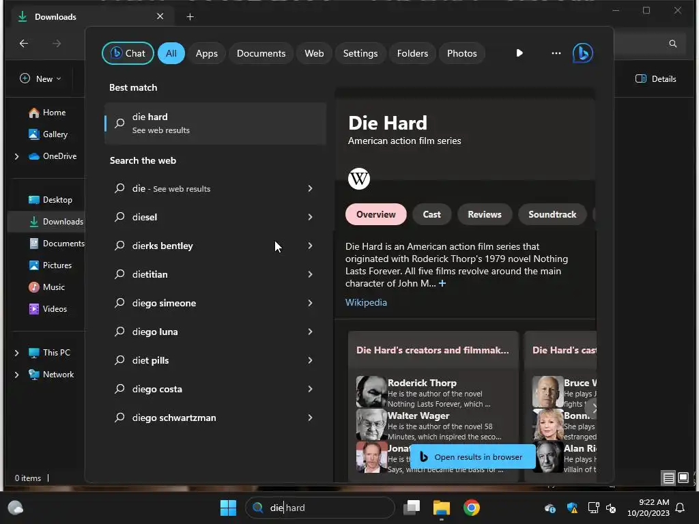The width and height of the screenshot is (699, 524).
Task: Select the 'diet pills' suggestion
Action: 215,360
